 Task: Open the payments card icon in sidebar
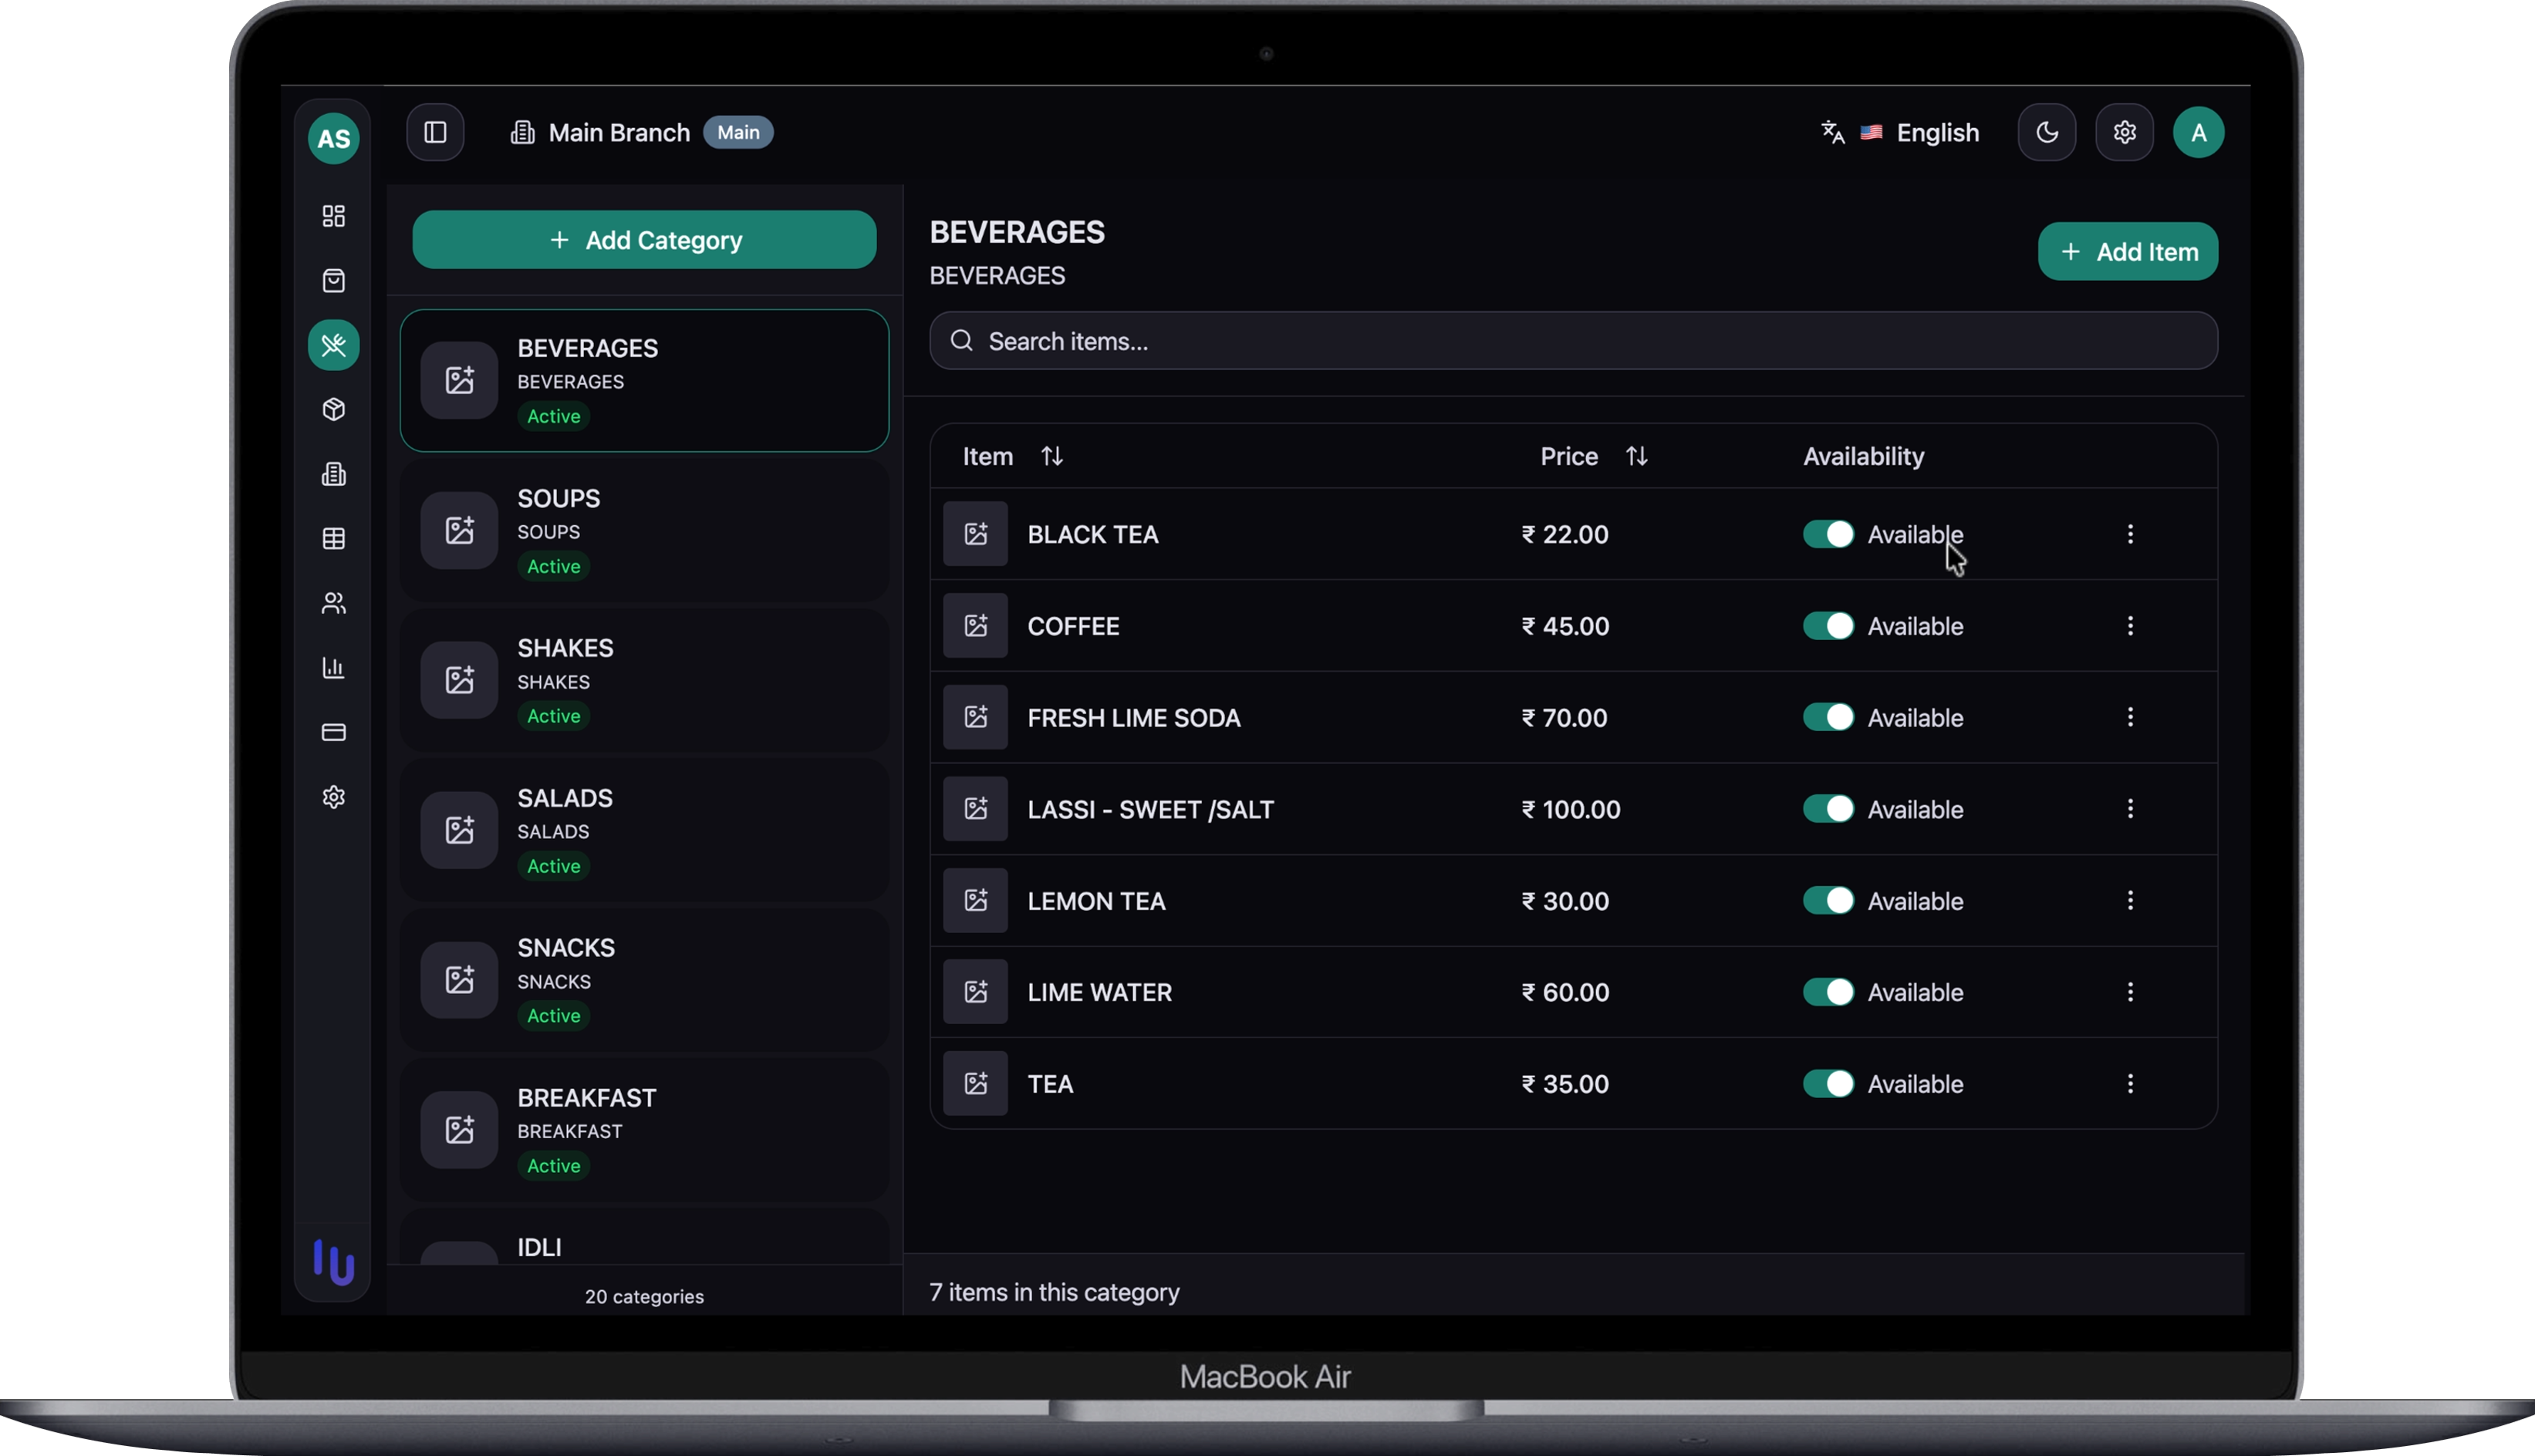coord(333,732)
